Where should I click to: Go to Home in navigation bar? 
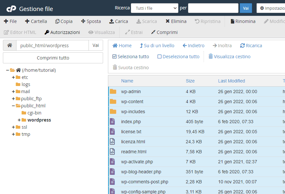click(x=122, y=46)
